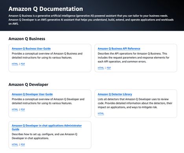Click the 'Lists all detectors' description text
184x153 pixels.
click(x=135, y=103)
